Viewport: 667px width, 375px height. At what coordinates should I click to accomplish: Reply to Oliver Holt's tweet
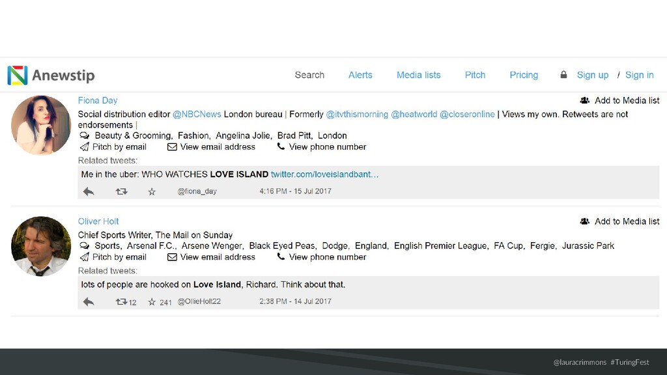pyautogui.click(x=89, y=302)
